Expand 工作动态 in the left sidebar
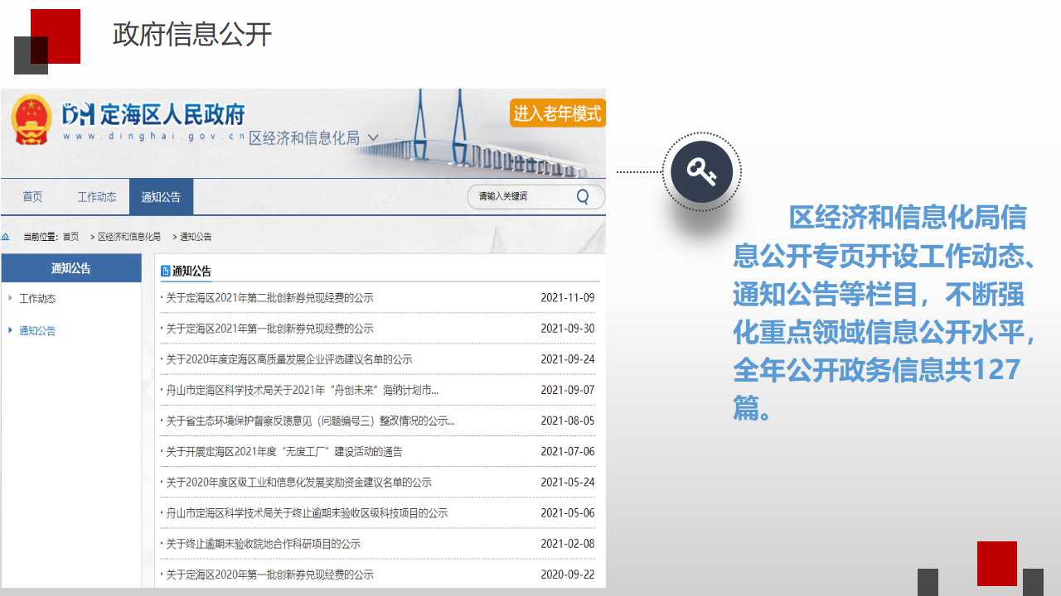Image resolution: width=1061 pixels, height=596 pixels. click(x=37, y=299)
